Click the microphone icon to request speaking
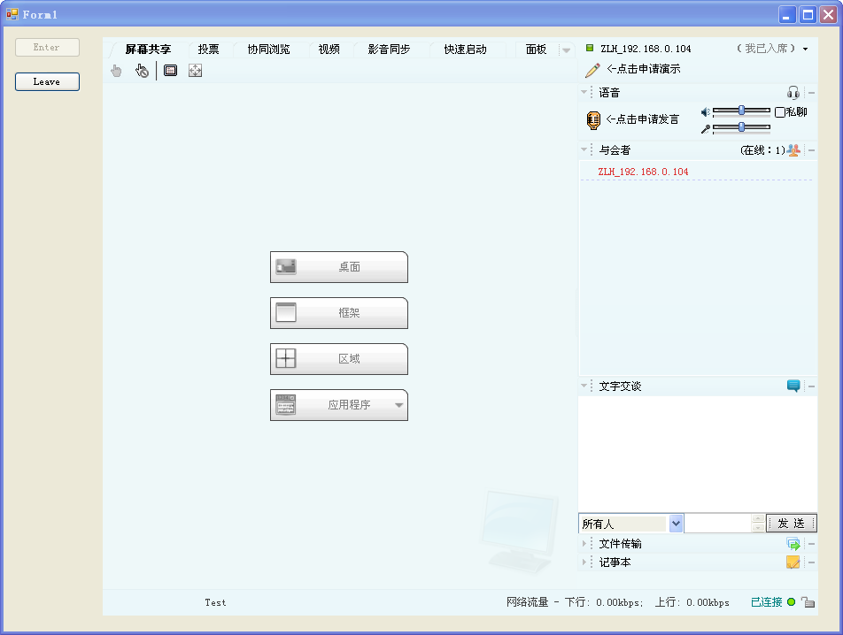The image size is (843, 635). (593, 120)
